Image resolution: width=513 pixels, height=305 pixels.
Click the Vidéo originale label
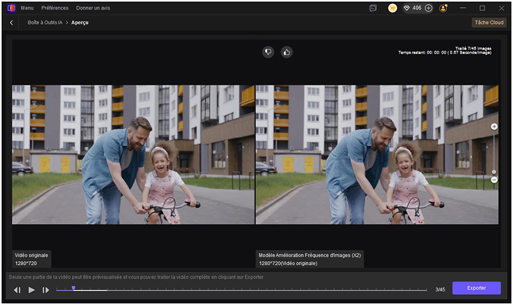click(x=31, y=255)
